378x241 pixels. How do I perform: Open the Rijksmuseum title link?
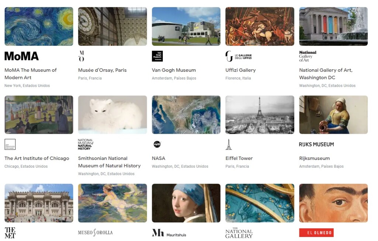pos(315,158)
